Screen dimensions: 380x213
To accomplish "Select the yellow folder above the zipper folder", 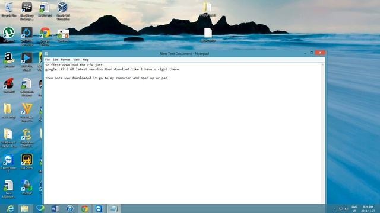I will click(8, 111).
